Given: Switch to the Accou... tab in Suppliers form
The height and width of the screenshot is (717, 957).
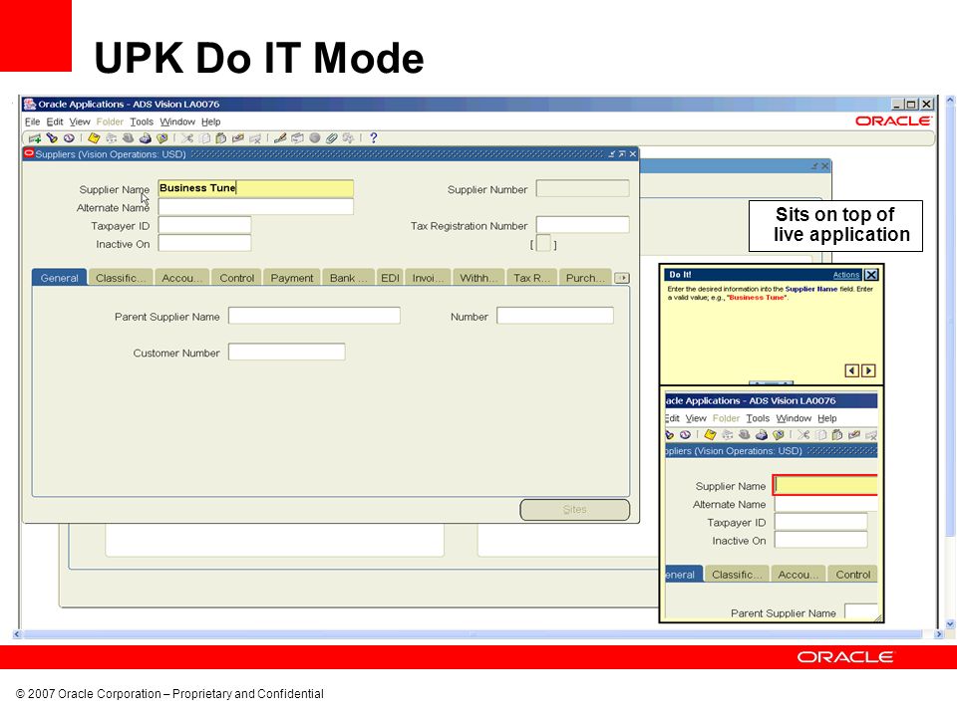Looking at the screenshot, I should (181, 278).
